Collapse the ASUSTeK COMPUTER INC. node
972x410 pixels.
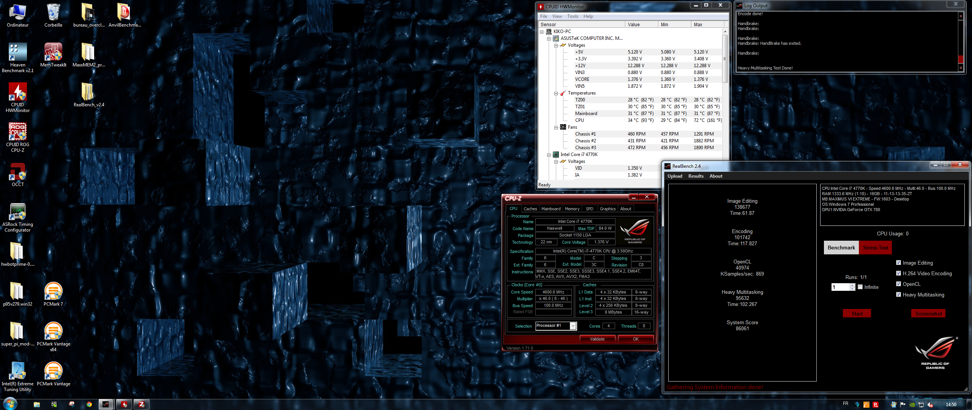point(549,39)
